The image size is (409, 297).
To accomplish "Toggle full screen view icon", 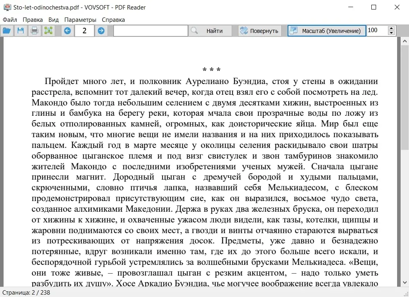I will pos(48,31).
